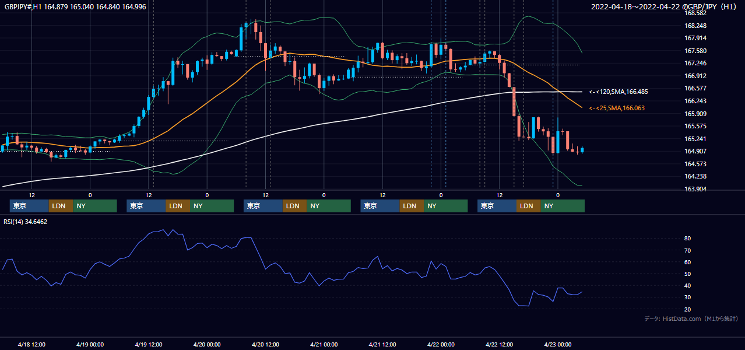Click the RSI scale value 80
The width and height of the screenshot is (745, 350).
coord(688,239)
